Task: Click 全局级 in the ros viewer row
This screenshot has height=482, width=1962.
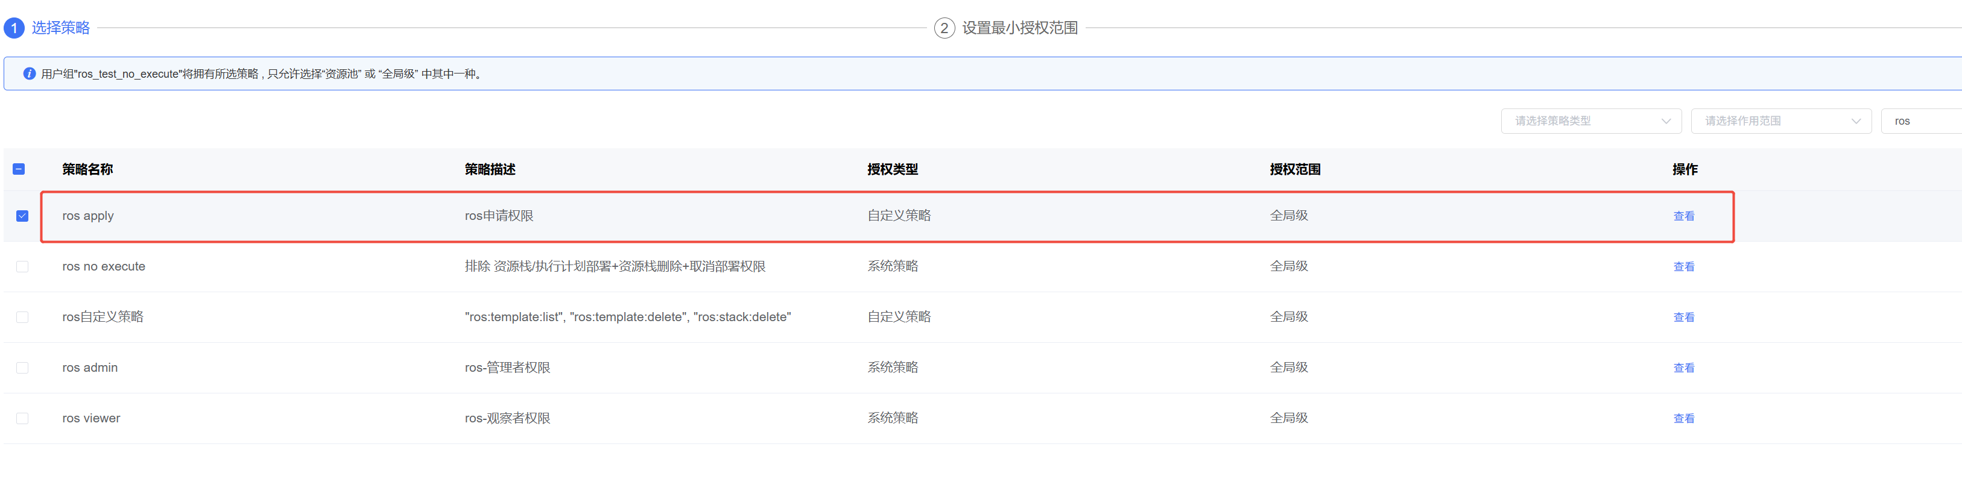Action: point(1289,418)
